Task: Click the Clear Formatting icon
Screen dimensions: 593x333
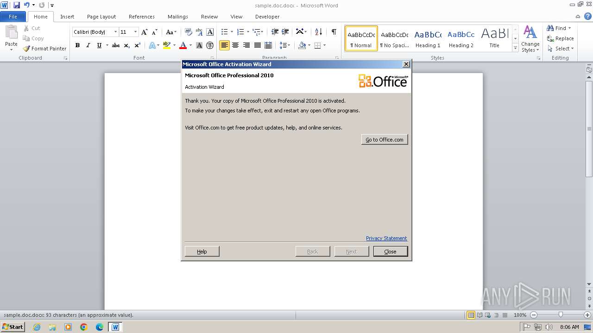Action: point(188,32)
